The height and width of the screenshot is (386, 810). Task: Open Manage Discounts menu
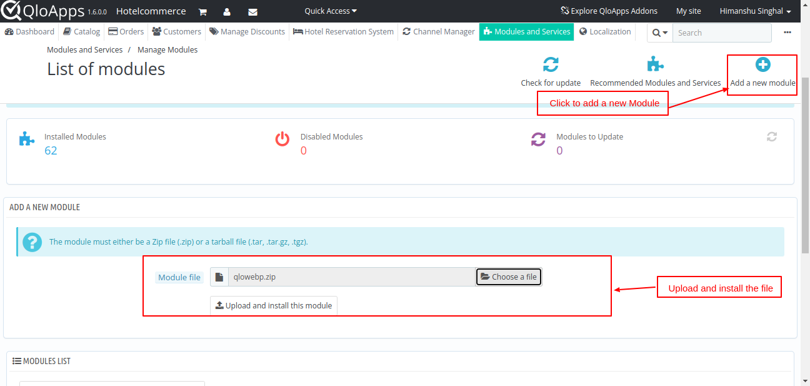tap(247, 31)
